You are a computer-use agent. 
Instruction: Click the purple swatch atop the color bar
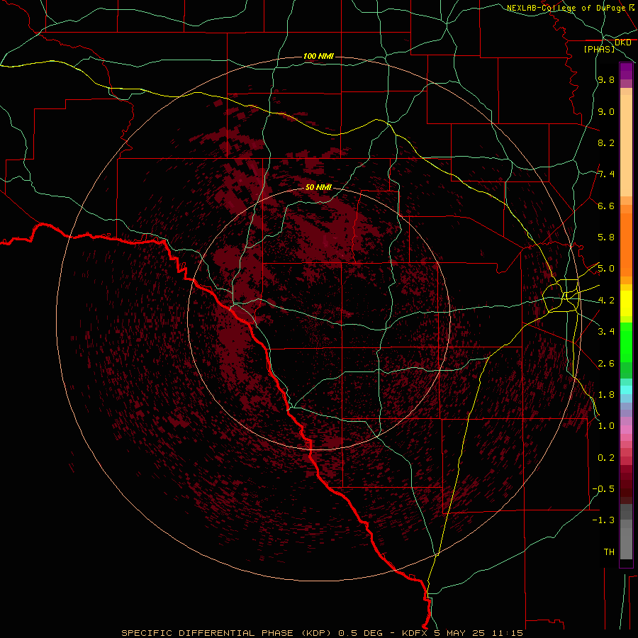[x=626, y=71]
